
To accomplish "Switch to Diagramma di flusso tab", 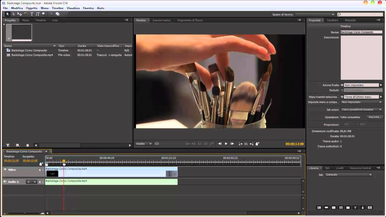I will coord(190,20).
